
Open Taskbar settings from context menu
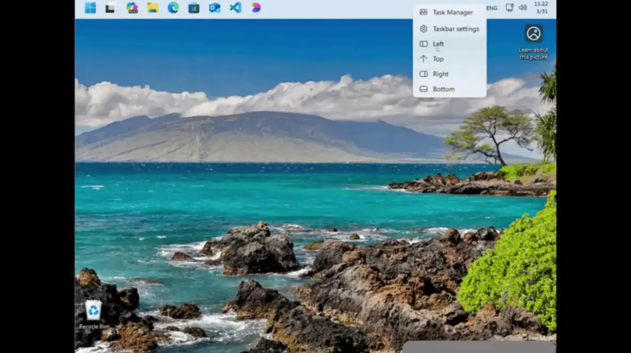coord(449,29)
